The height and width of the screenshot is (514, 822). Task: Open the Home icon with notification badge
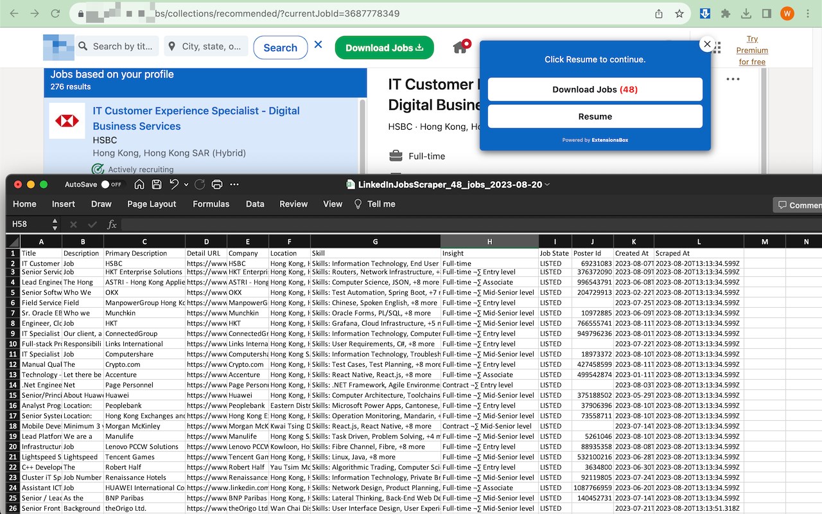[x=460, y=47]
